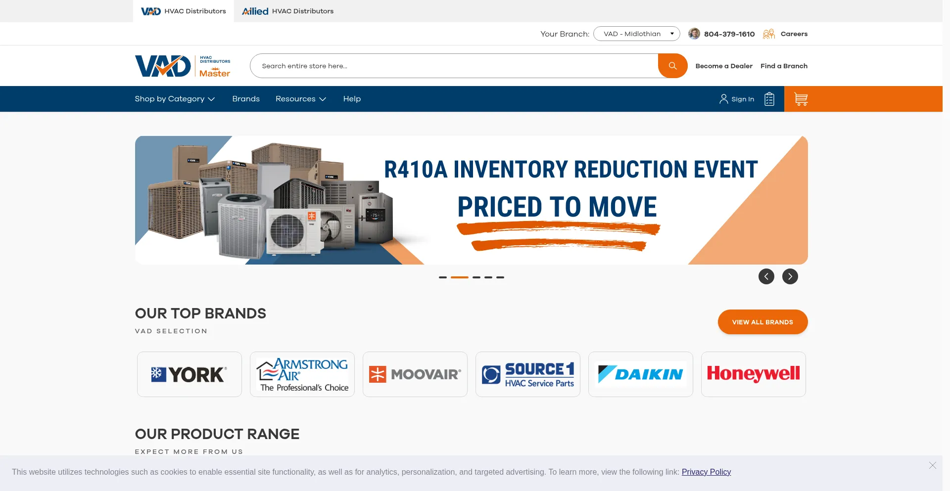Open the quick order clipboard icon

click(769, 99)
